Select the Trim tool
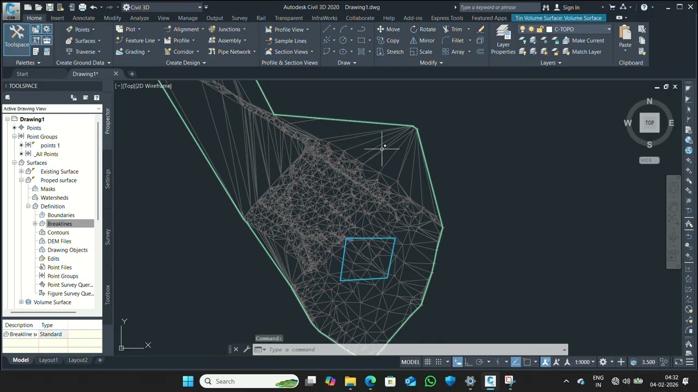698x392 pixels. [x=452, y=29]
